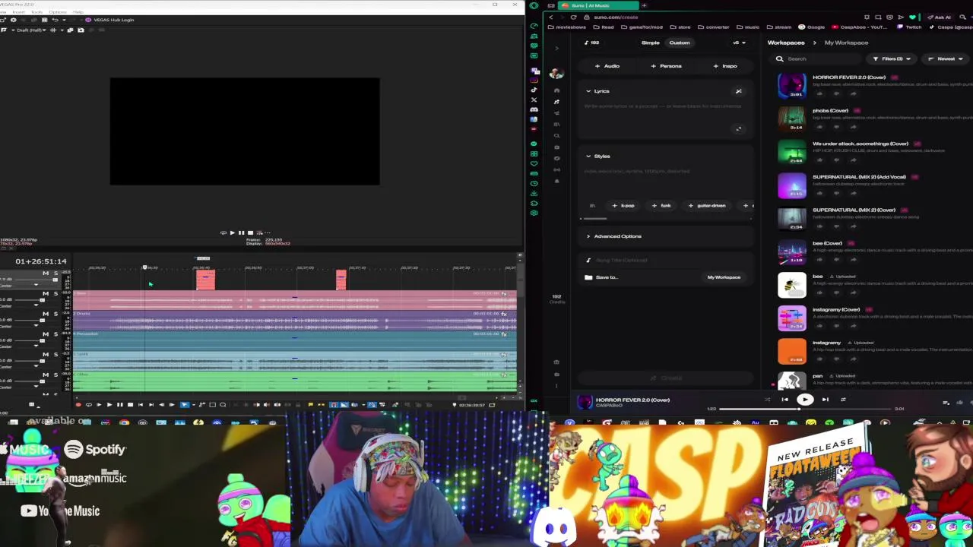Click the Suno player progress bar
973x547 pixels.
(806, 409)
